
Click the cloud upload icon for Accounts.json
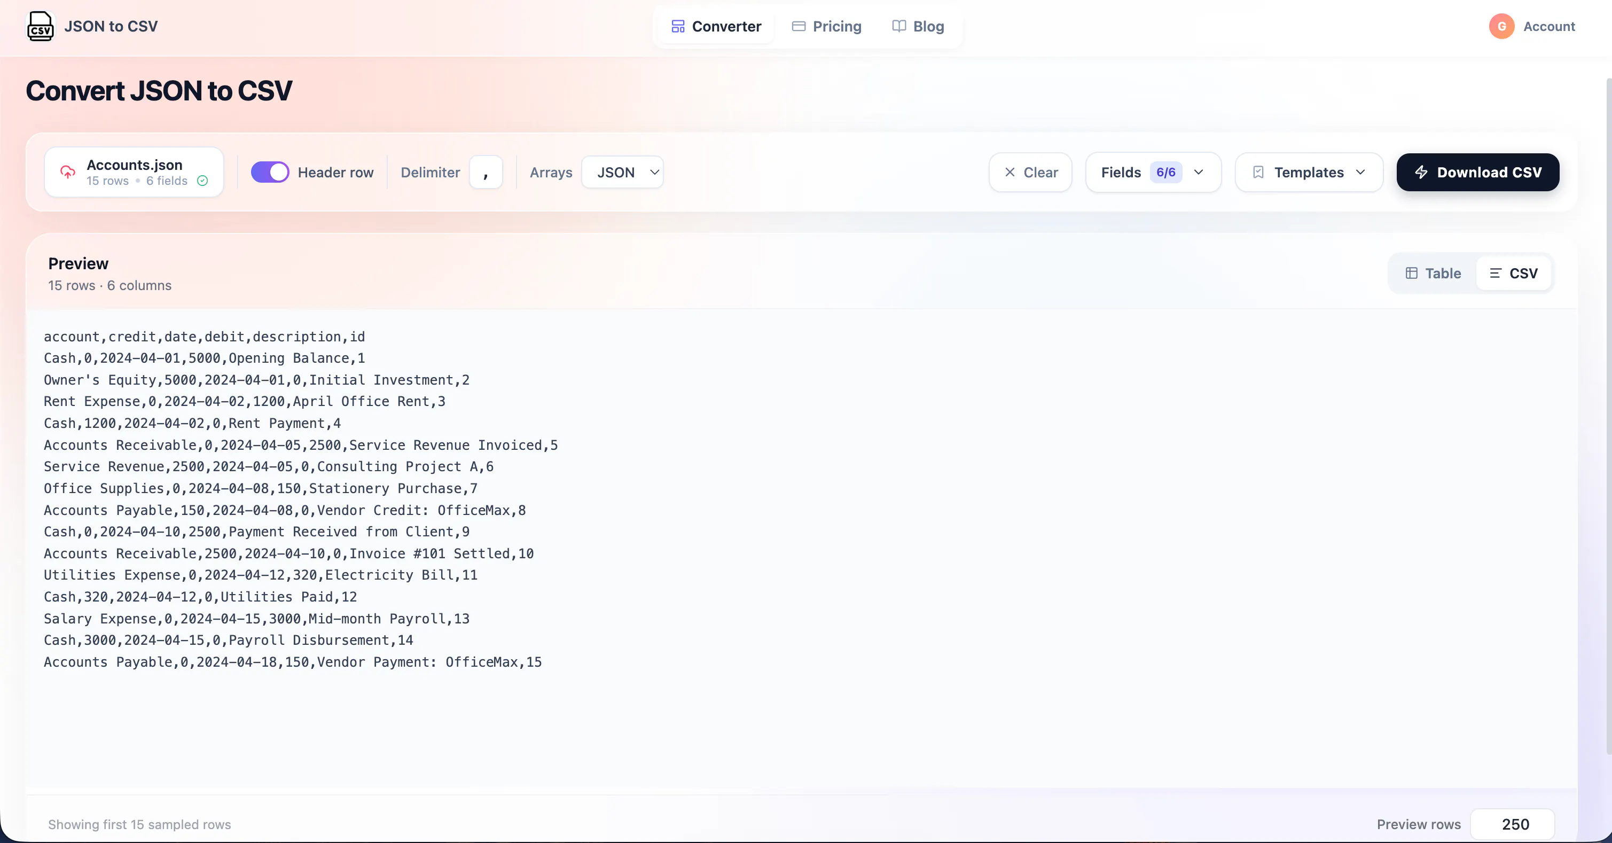(68, 172)
